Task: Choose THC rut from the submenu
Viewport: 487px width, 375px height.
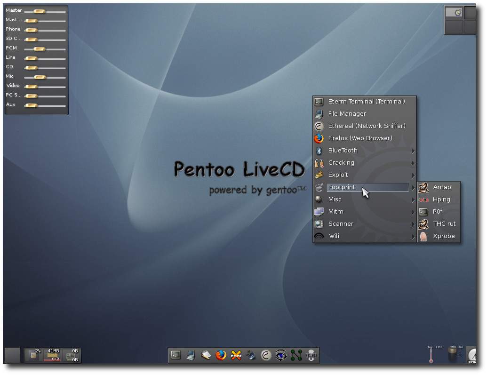Action: tap(439, 223)
